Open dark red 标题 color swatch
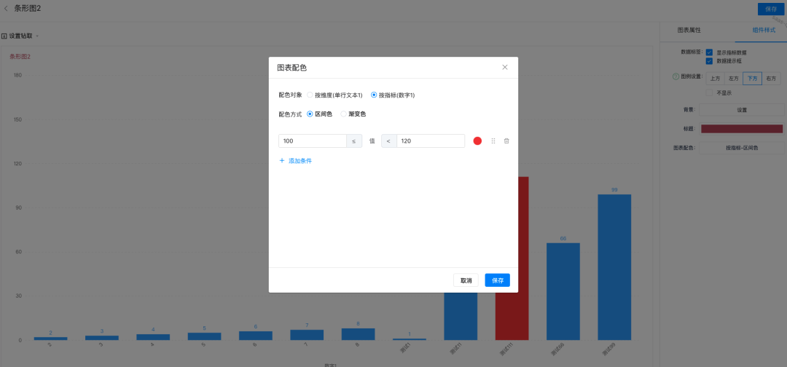787x367 pixels. click(741, 129)
